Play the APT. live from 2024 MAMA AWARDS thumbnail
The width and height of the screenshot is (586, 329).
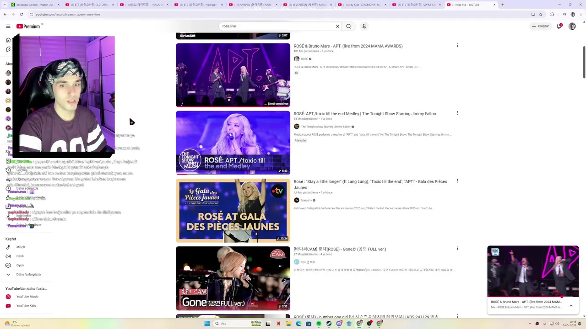pyautogui.click(x=233, y=75)
